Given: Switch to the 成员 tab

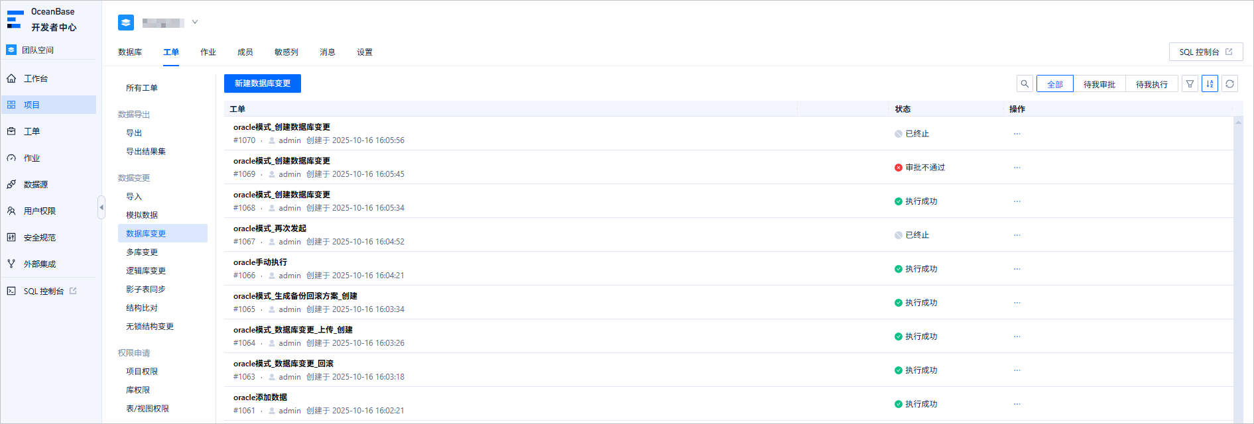Looking at the screenshot, I should (245, 52).
